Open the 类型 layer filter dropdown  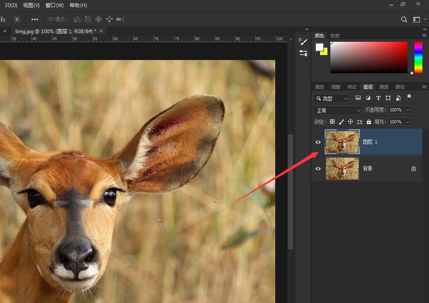(331, 99)
